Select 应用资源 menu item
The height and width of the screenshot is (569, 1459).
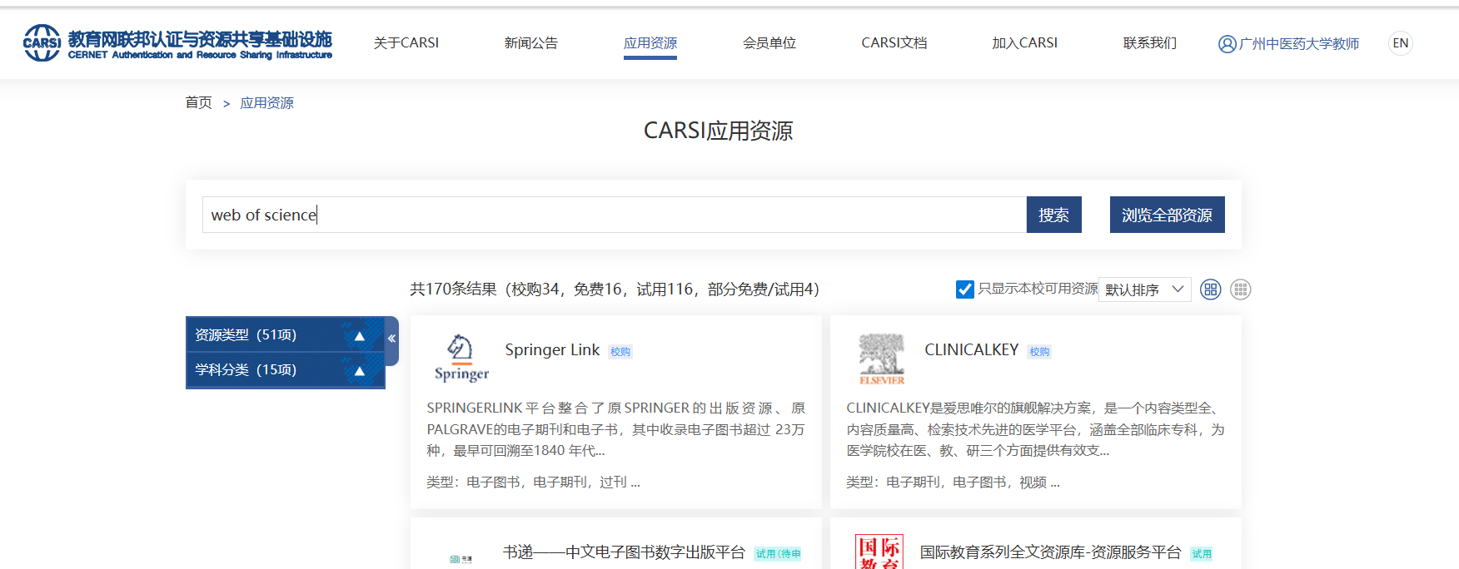[650, 43]
